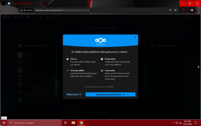Viewport: 201px width, 126px height.
Task: Close the Dashboard - Nextcloud tab
Action: tap(40, 3)
